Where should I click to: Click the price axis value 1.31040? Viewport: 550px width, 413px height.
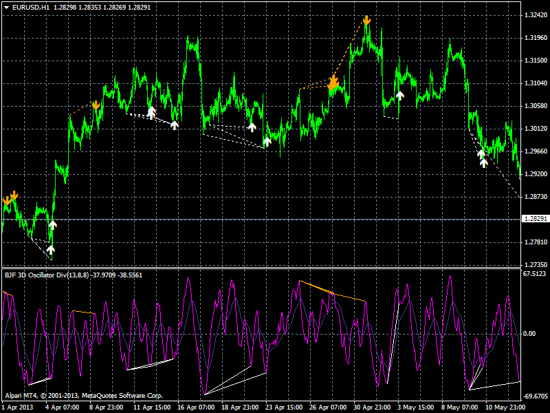(536, 83)
